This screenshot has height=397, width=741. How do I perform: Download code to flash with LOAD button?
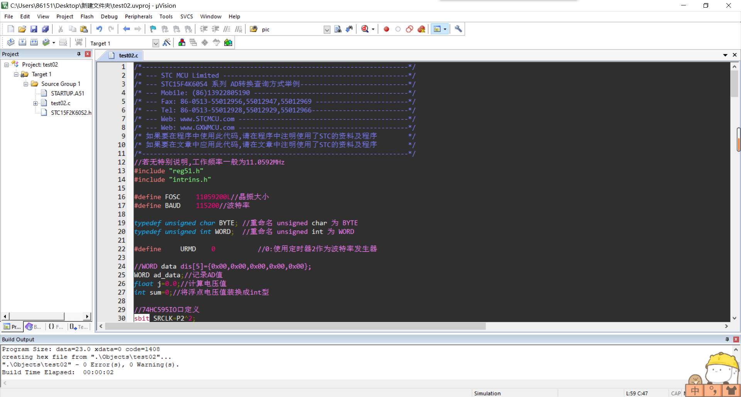[79, 42]
